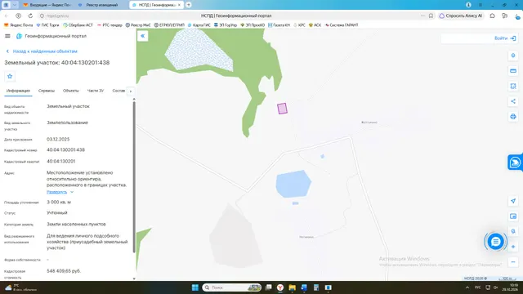
Task: Locate my position with the navigation arrow
Action: click(513, 201)
